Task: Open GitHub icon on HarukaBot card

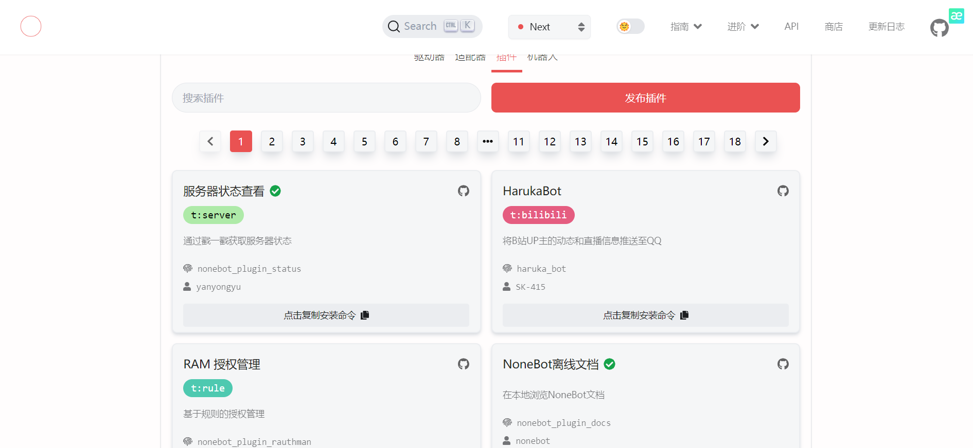Action: point(783,191)
